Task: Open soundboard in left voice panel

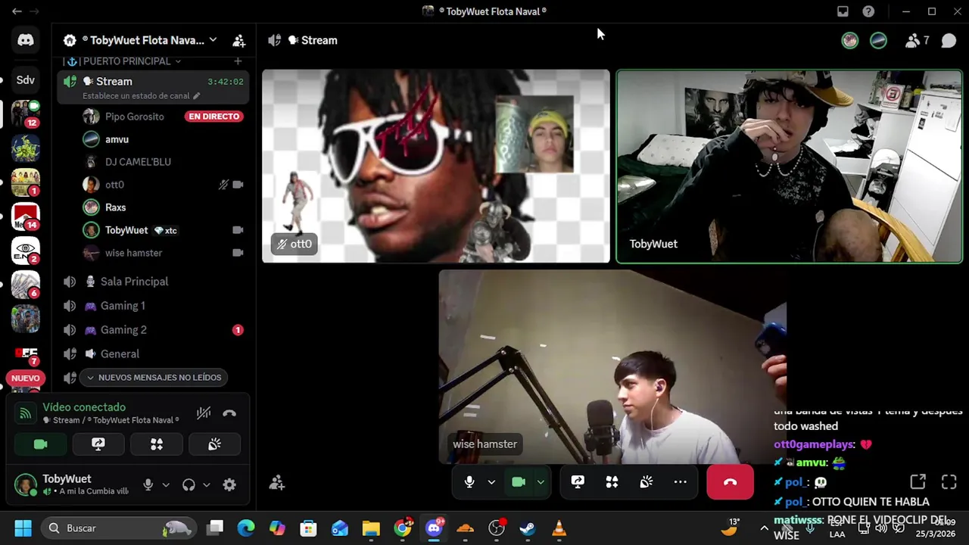Action: 214,444
